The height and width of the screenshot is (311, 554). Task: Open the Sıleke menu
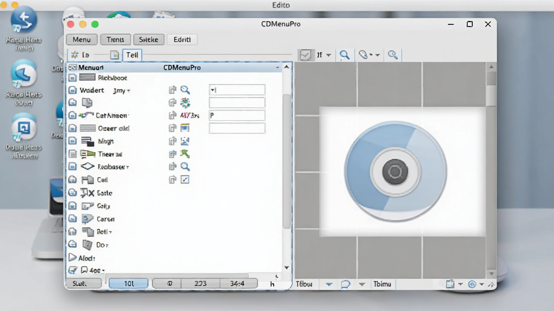click(148, 39)
